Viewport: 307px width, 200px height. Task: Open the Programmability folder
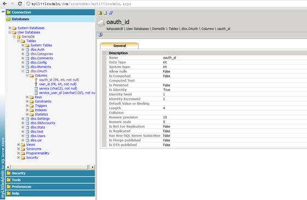(x=38, y=153)
